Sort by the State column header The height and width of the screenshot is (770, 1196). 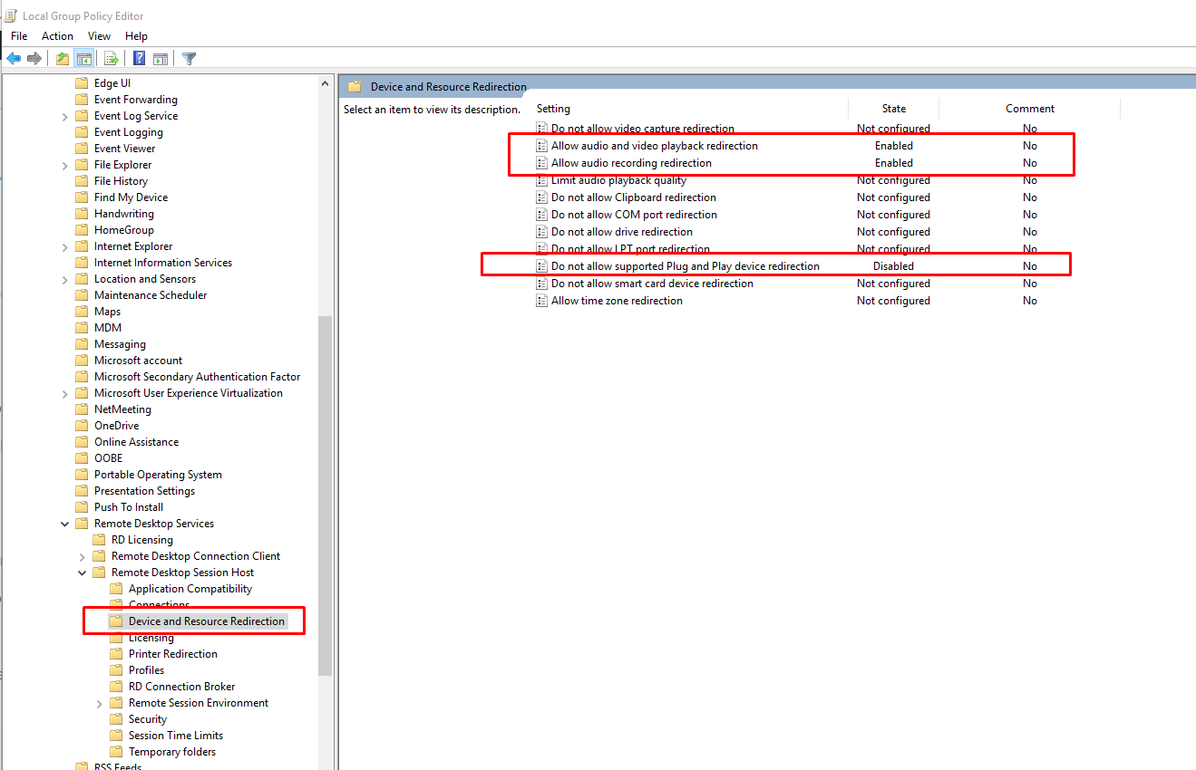(894, 109)
